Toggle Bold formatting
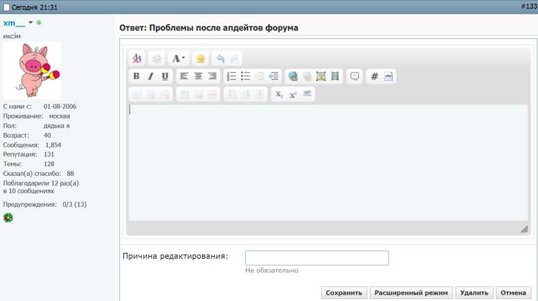The width and height of the screenshot is (538, 301). [x=136, y=76]
